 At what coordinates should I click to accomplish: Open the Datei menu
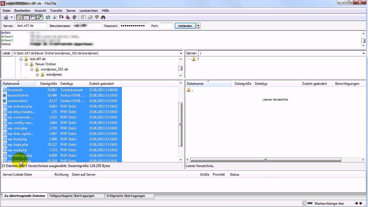(6, 11)
